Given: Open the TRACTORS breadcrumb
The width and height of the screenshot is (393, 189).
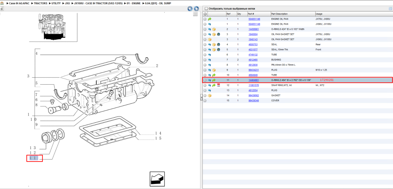Looking at the screenshot, I should coord(40,4).
